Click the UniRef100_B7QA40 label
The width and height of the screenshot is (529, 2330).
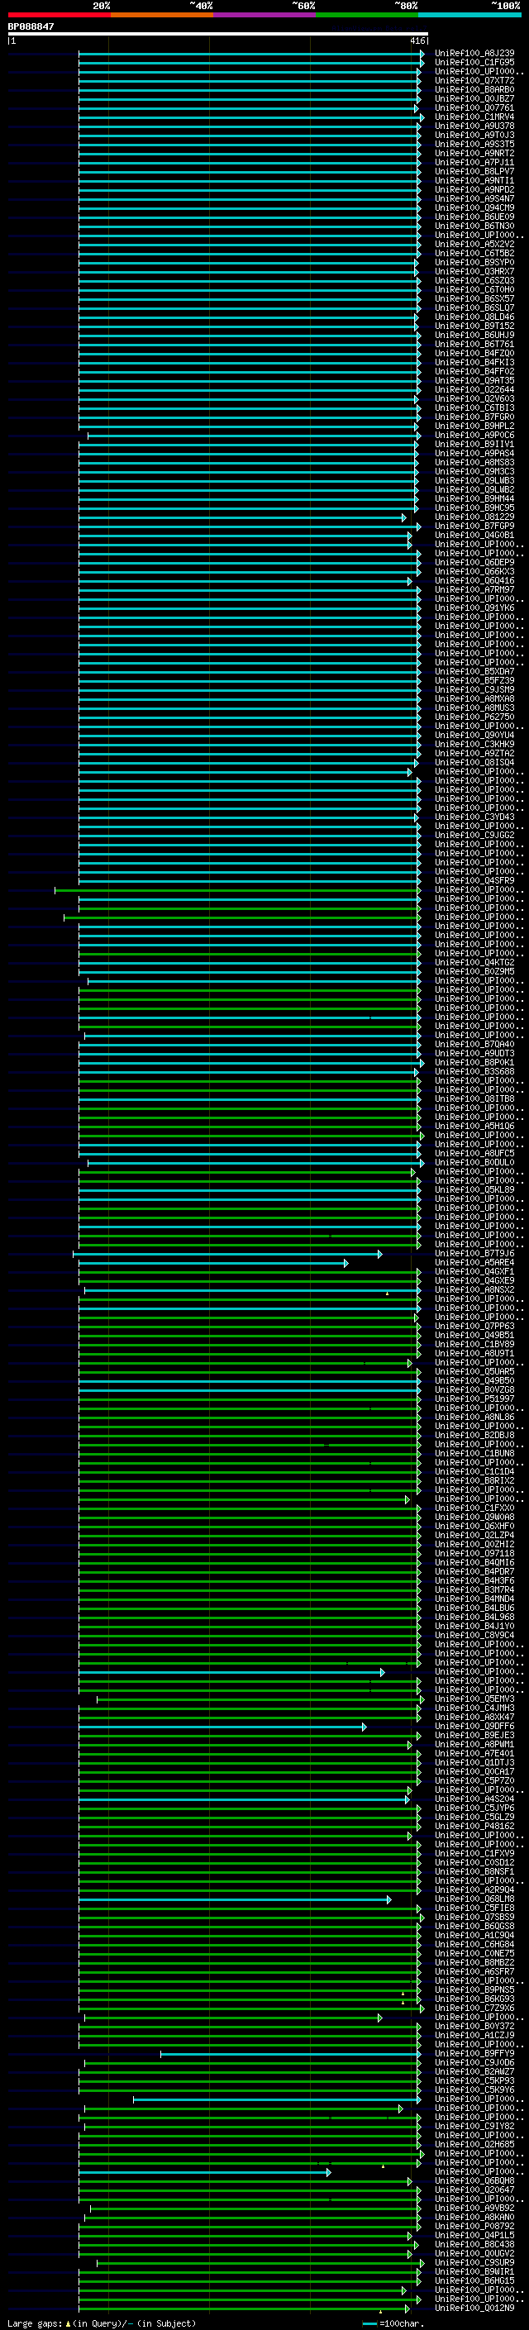pos(474,1044)
